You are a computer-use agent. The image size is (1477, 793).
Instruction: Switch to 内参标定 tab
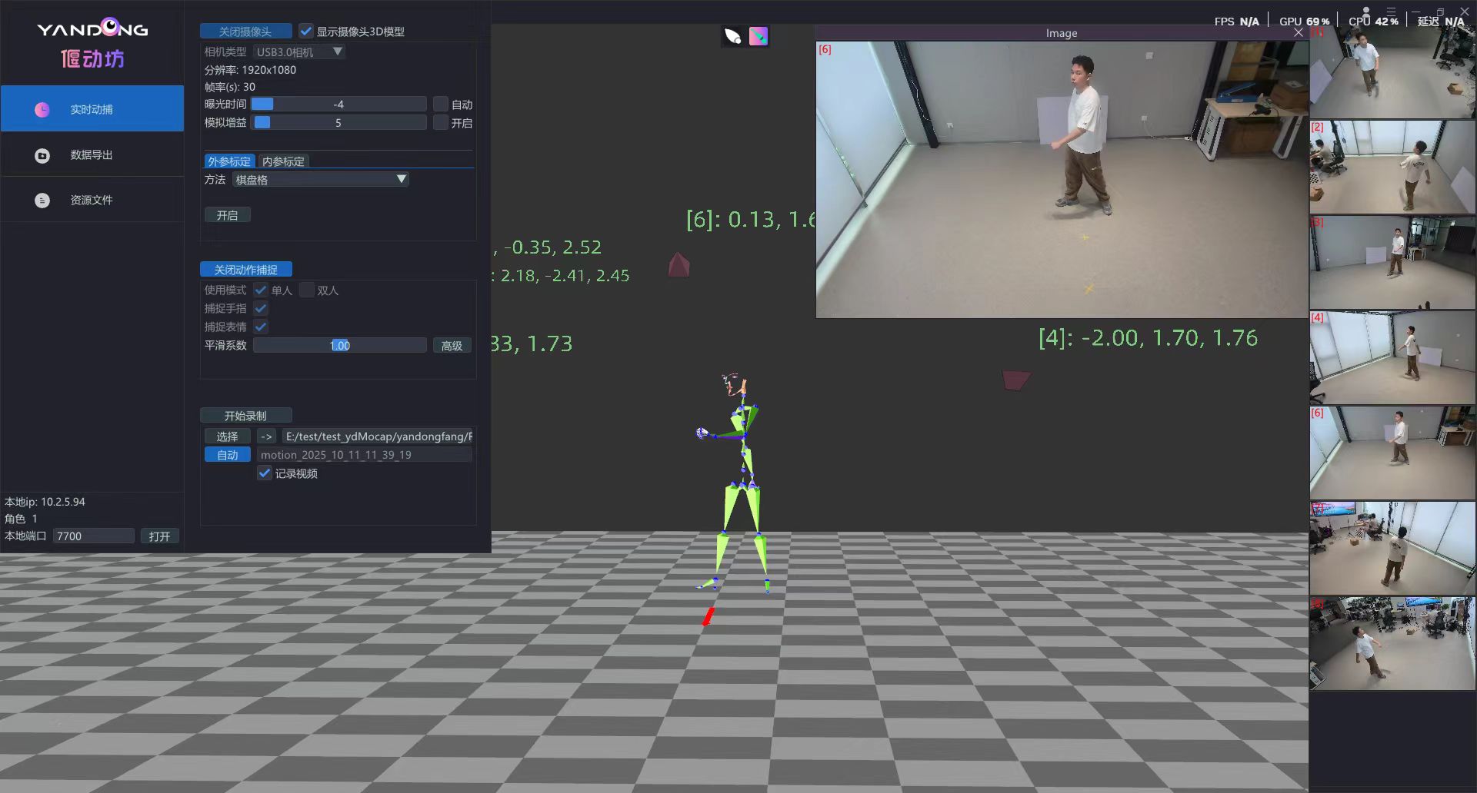283,161
